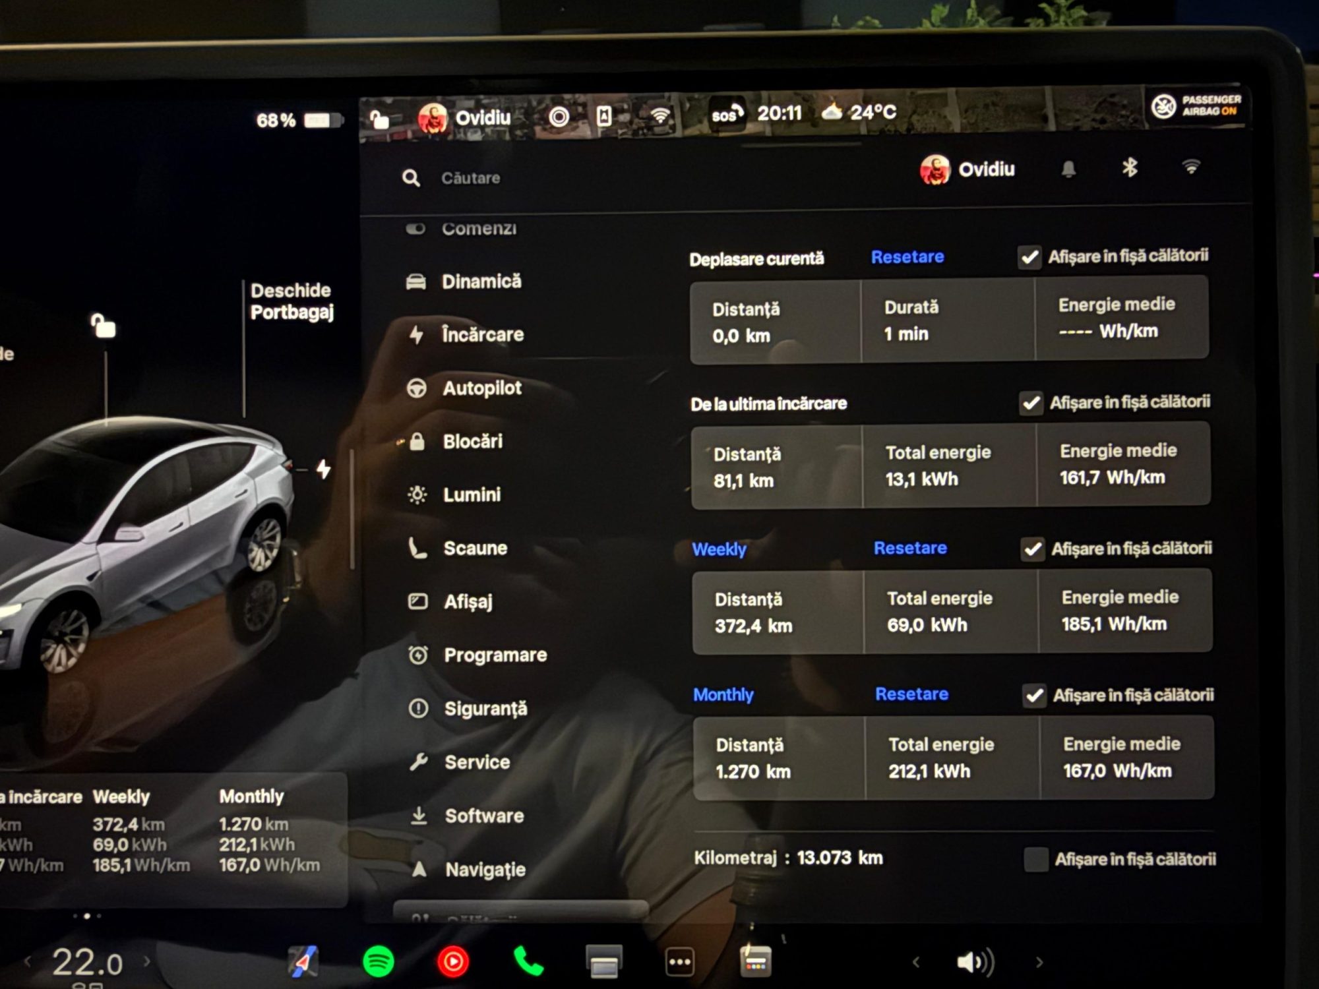Open the Dinamică menu
This screenshot has width=1319, height=989.
point(464,282)
